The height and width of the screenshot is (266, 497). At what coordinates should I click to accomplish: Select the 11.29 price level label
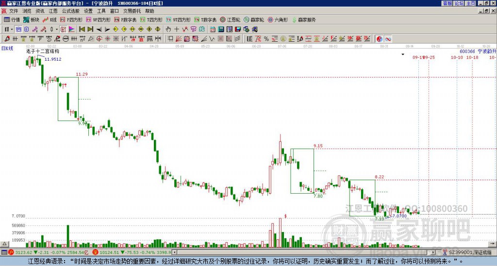click(x=82, y=74)
